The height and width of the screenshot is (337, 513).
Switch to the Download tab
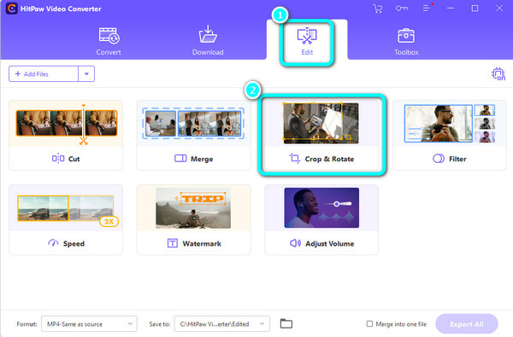tap(208, 42)
